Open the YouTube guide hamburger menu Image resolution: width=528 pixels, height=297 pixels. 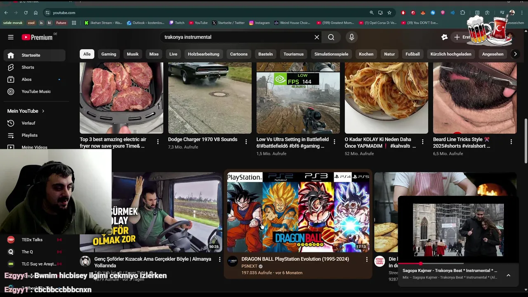11,37
